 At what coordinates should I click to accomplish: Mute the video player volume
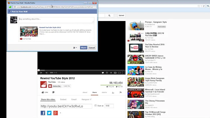[47, 73]
